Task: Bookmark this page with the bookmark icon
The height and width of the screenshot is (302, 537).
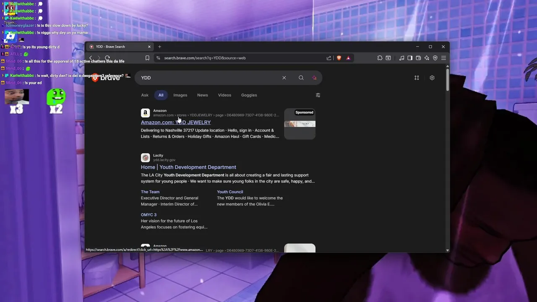Action: click(x=147, y=58)
